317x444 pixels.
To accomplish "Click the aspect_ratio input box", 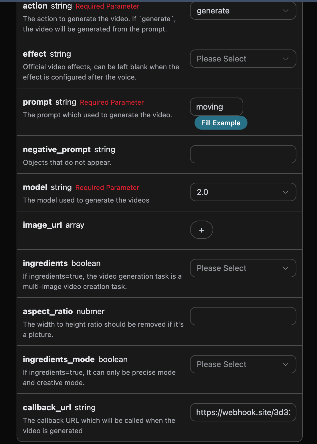I will click(243, 316).
